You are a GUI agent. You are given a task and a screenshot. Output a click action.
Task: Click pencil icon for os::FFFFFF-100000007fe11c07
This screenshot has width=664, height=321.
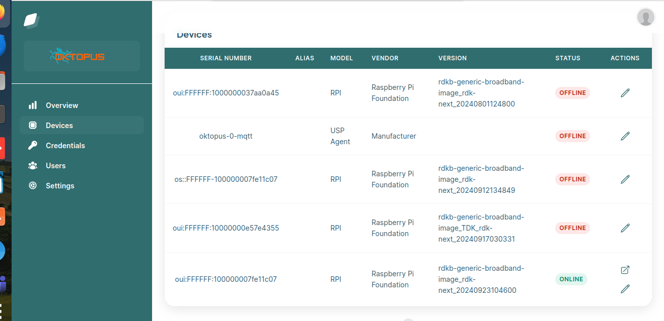625,179
